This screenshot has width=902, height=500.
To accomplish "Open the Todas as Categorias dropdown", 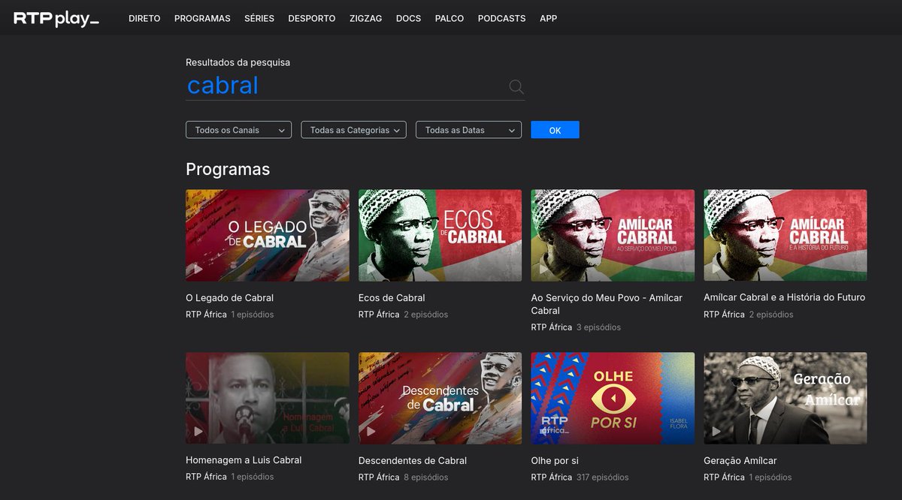I will coord(353,130).
